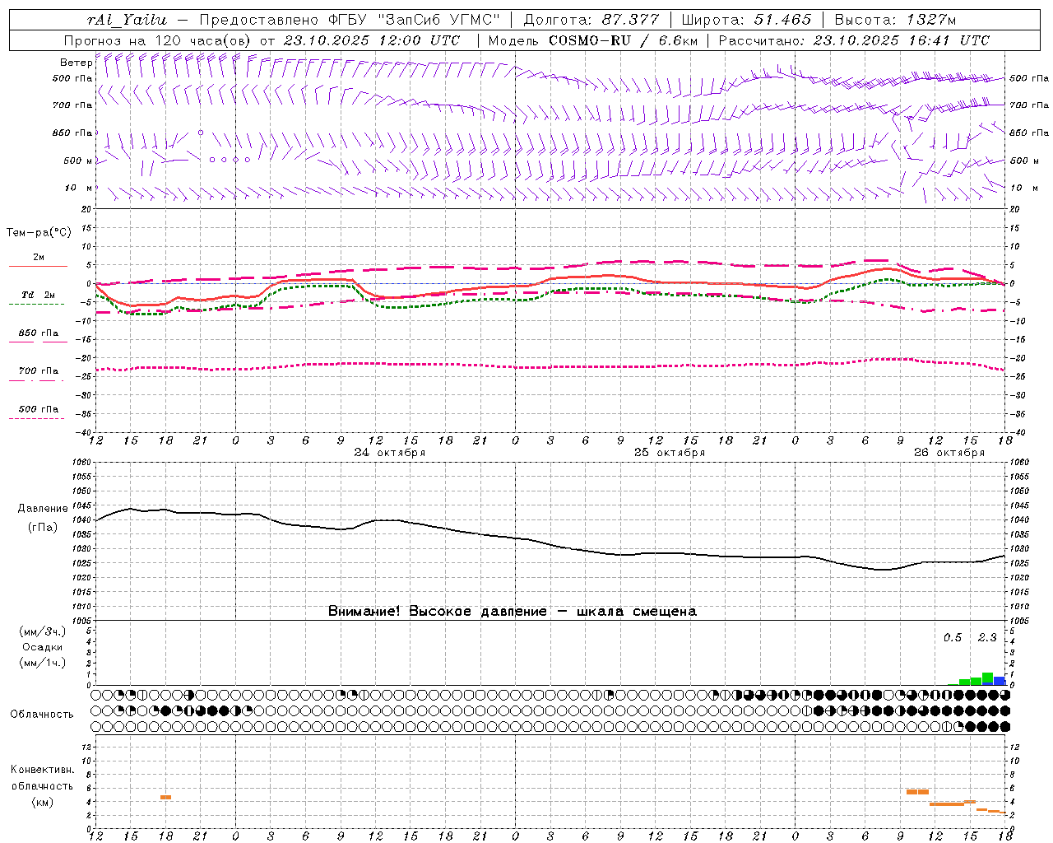Click the 'Рассчитано: 23.10.2025 16:41 UTC' text
Viewport: 1053px width, 843px height.
point(854,40)
